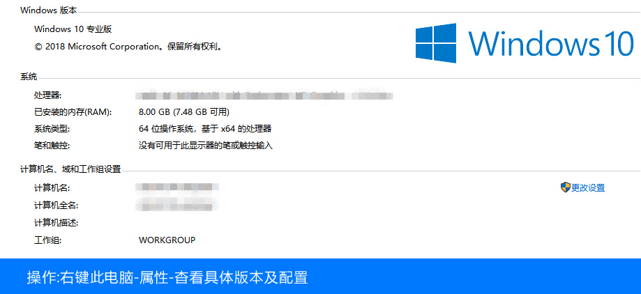Click the "Windows 版本" section heading
This screenshot has height=294, width=641.
tap(49, 10)
